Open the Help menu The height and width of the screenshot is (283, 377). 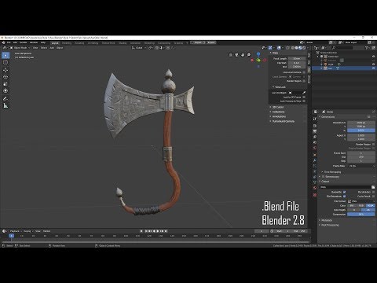[43, 42]
